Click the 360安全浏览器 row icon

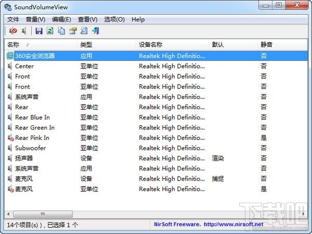tap(10, 56)
